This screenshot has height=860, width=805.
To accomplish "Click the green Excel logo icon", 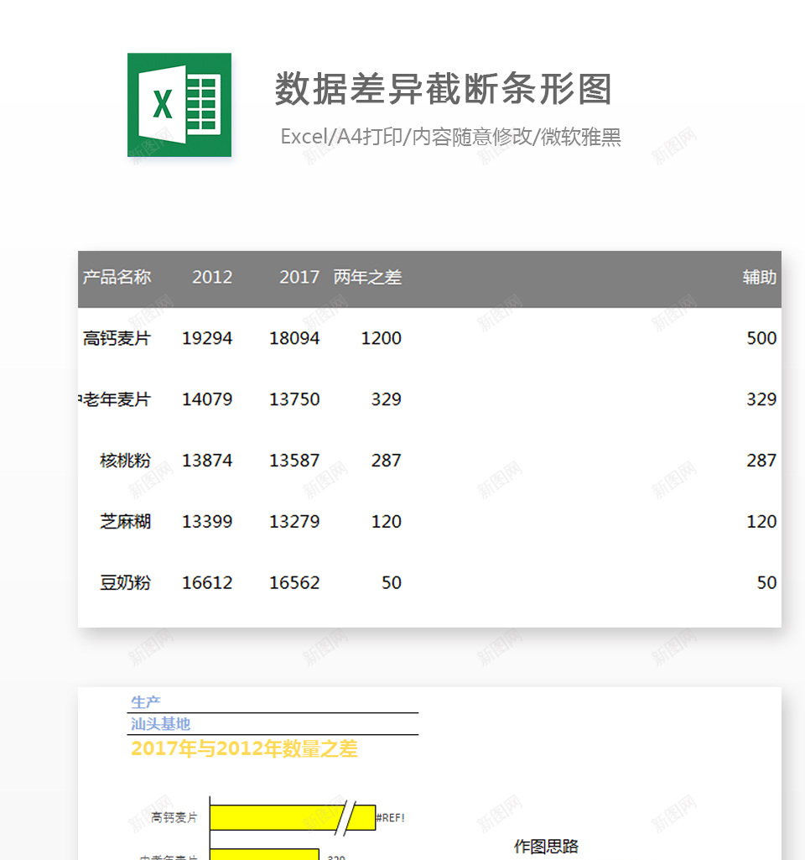I will pos(179,105).
